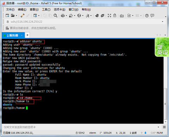Click the blue ubuntu directory name
This screenshot has height=137, width=169.
(x=7, y=105)
